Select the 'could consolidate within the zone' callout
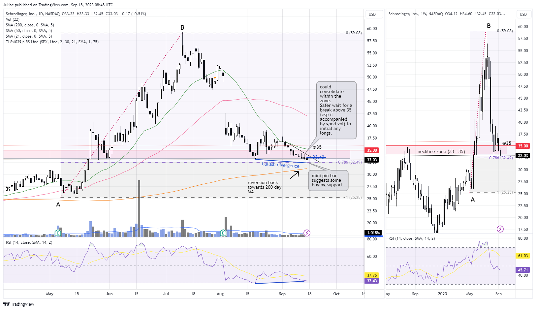536x310 pixels. click(336, 110)
